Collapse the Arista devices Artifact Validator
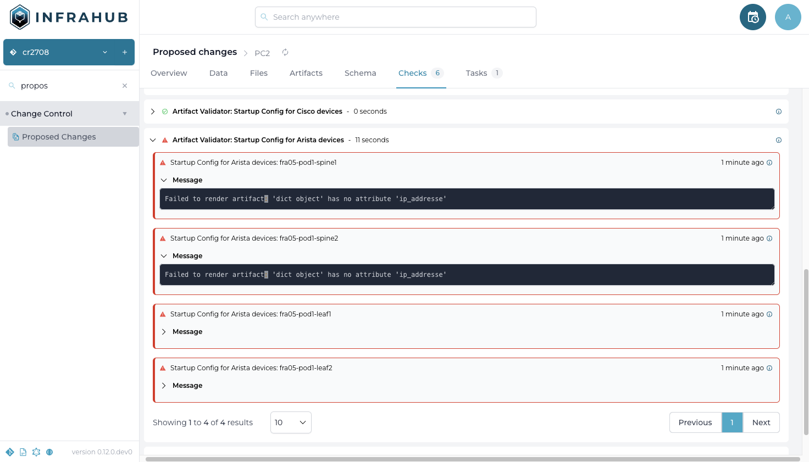Viewport: 809px width, 462px height. click(x=153, y=140)
